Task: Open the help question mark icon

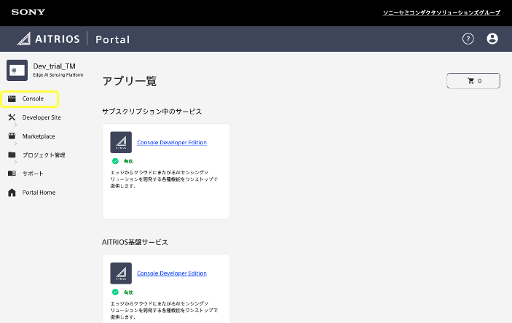Action: [468, 39]
